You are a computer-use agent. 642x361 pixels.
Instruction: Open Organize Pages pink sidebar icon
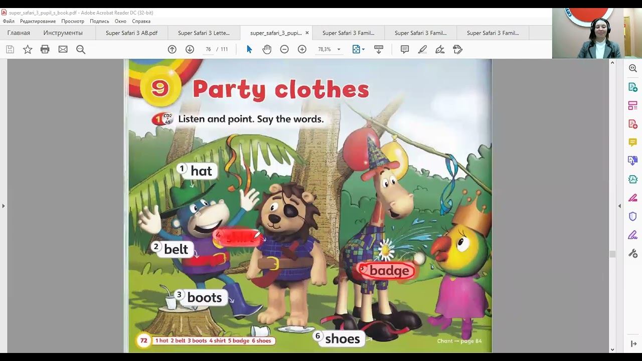[x=633, y=105]
